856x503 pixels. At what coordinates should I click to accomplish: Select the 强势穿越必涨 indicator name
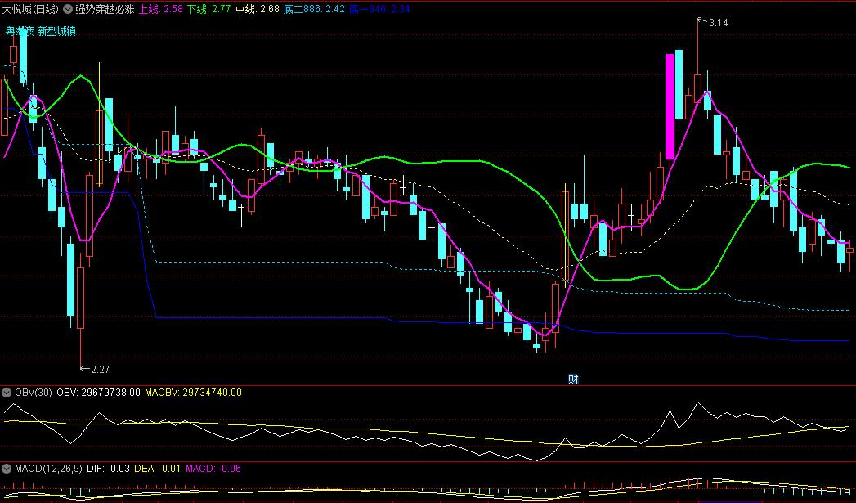pos(105,9)
